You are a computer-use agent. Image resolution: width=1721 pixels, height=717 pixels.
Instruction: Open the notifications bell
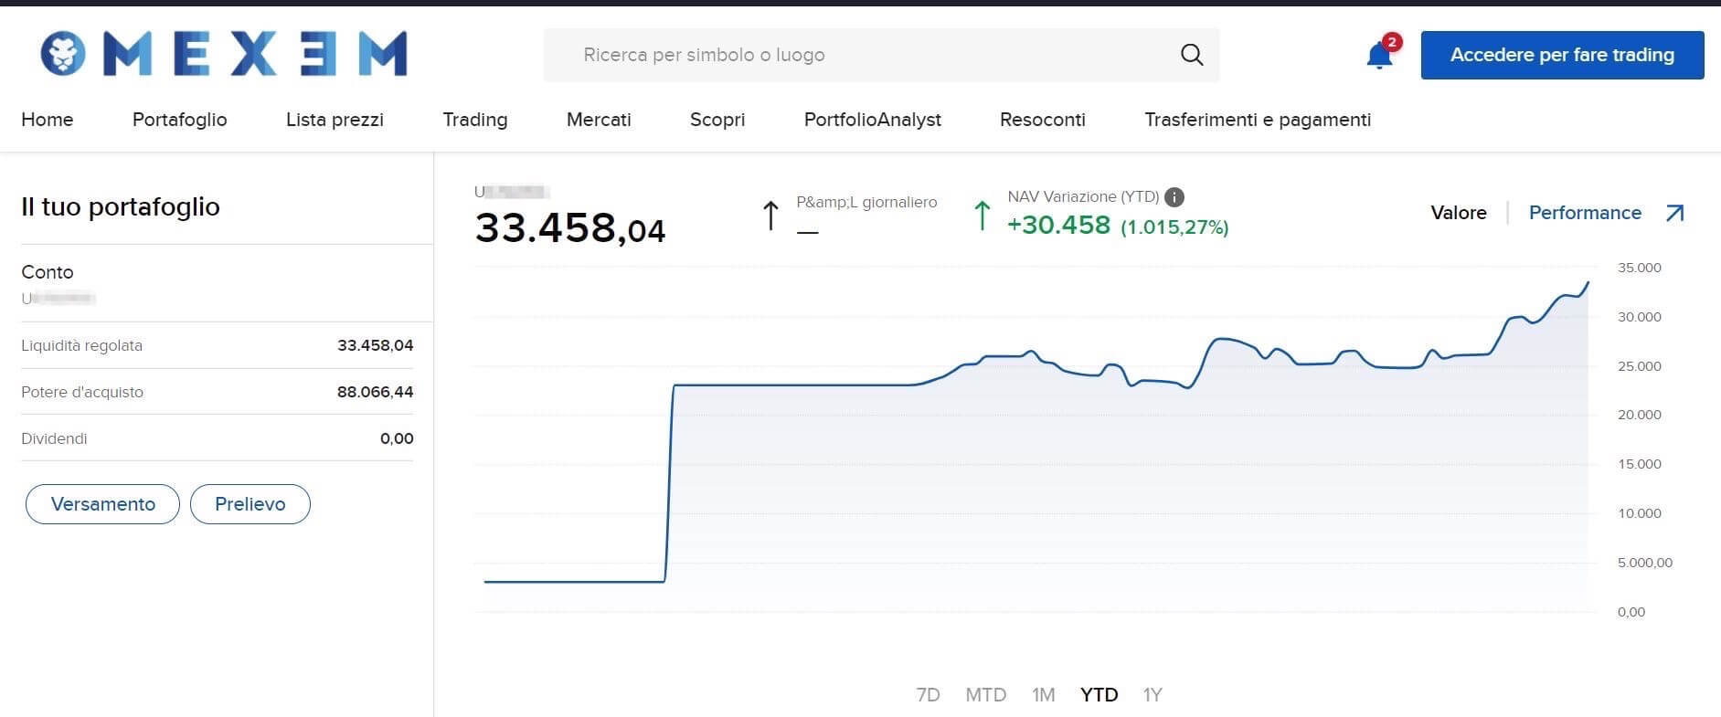[1379, 56]
